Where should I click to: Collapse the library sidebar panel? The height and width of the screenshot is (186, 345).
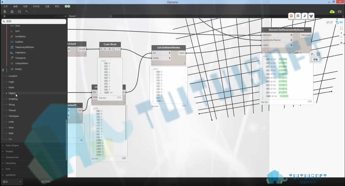(65, 16)
